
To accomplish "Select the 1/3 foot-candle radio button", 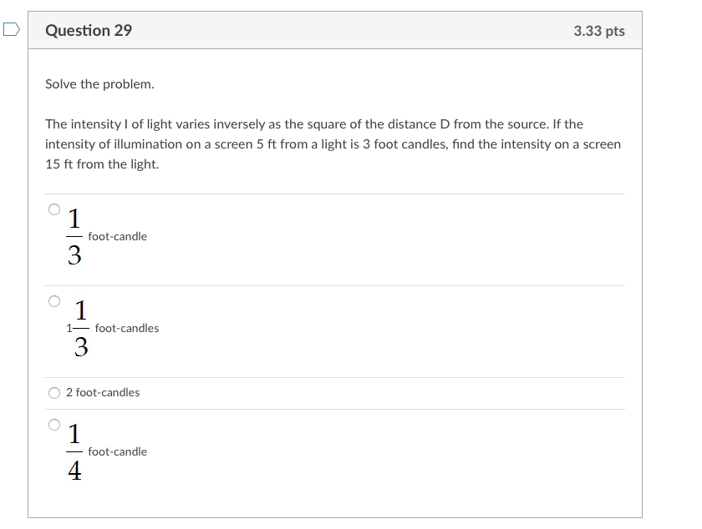I will click(53, 209).
